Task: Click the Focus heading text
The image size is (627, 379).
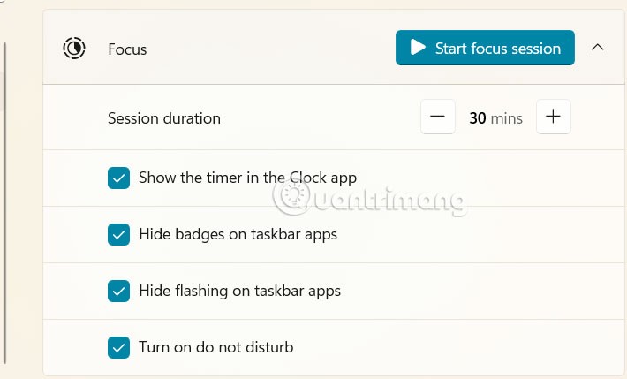Action: 127,49
